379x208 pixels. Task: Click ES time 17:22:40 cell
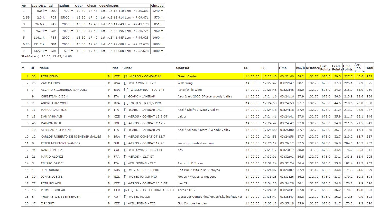[x=270, y=76]
